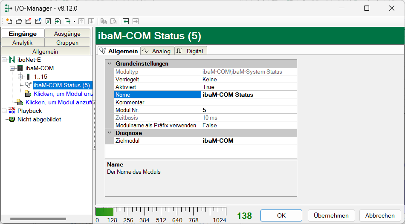Viewport: 405px width, 224px height.
Task: Click add-module icon under ibaM-COM Status
Action: pos(28,94)
